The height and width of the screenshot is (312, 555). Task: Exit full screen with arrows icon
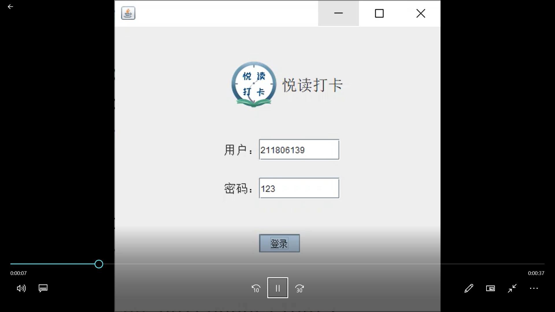coord(512,288)
